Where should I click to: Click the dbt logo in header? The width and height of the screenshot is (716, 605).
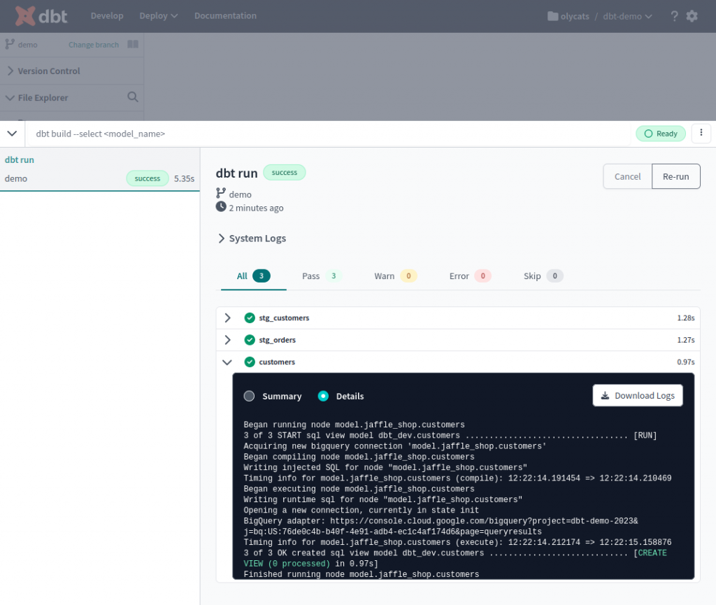41,16
